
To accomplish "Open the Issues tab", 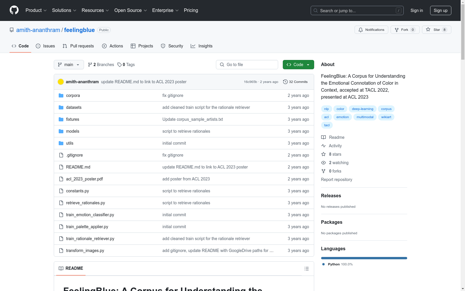I will [x=45, y=46].
